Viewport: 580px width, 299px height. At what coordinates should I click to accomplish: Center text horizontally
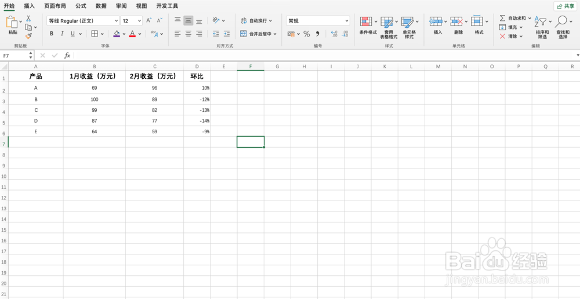(188, 34)
